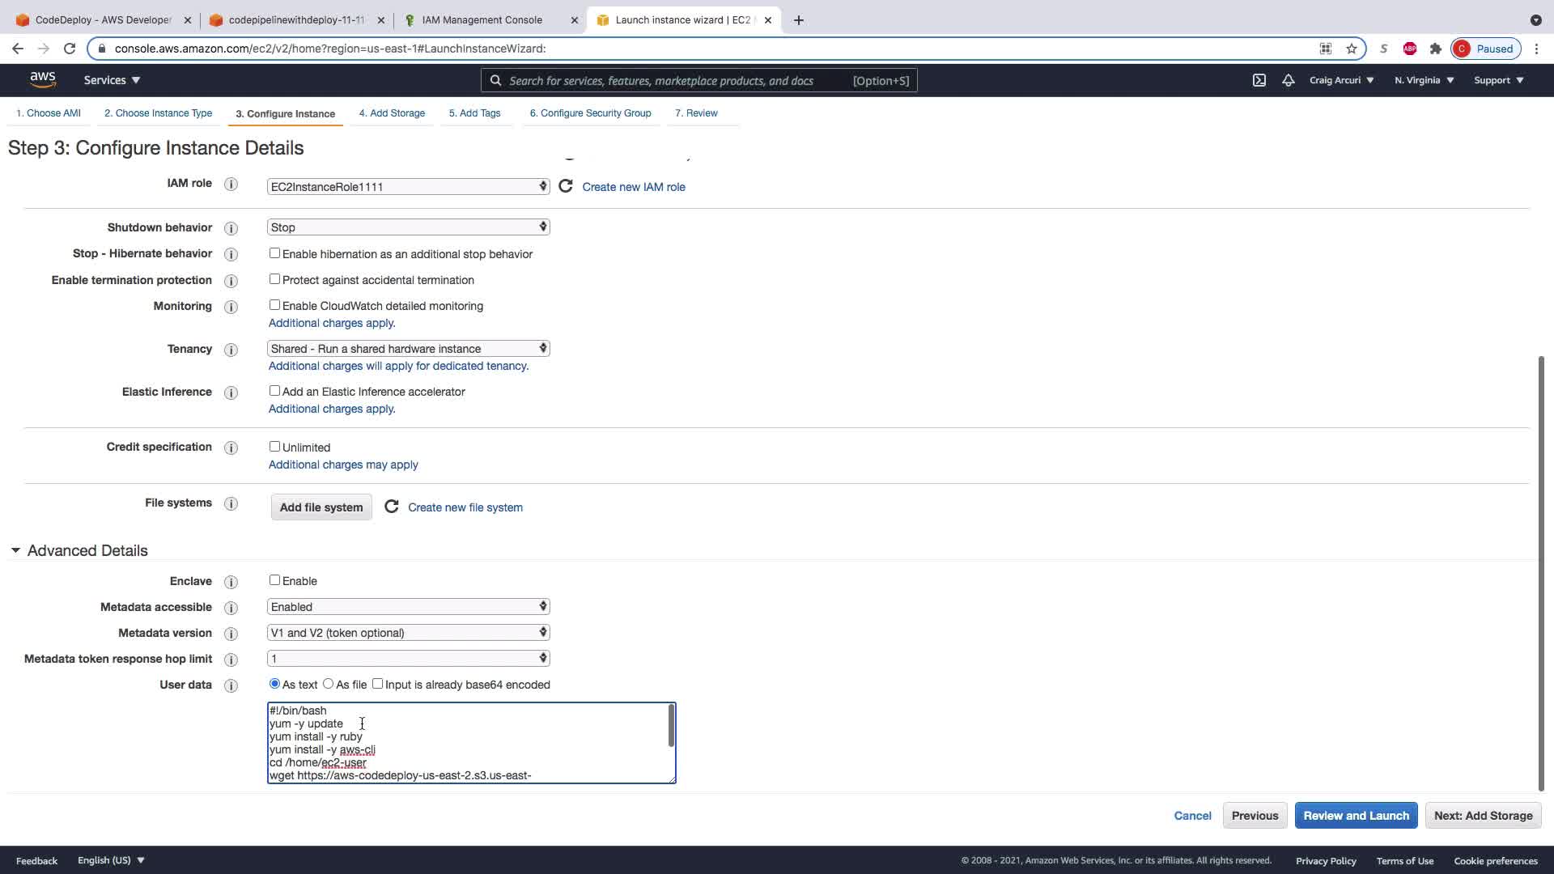Enable termination protection checkbox
This screenshot has height=874, width=1554.
coord(274,279)
